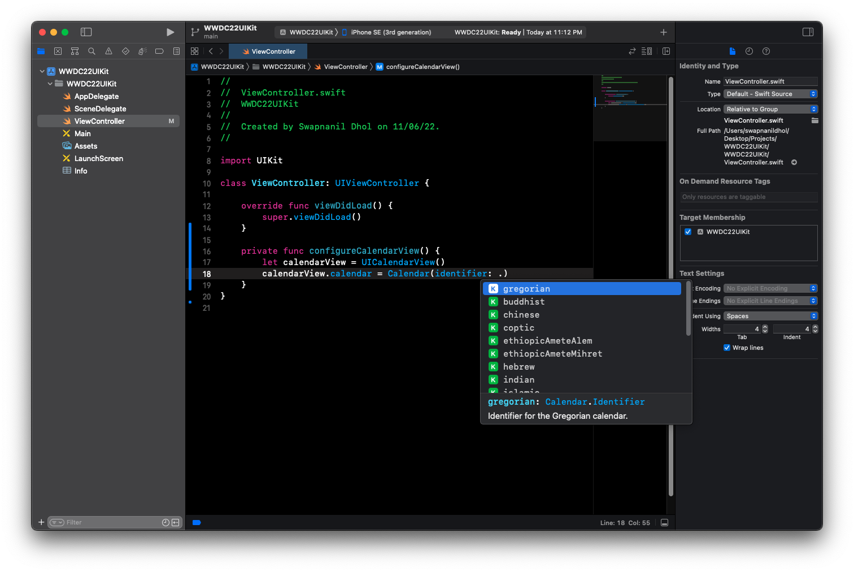
Task: Choose ethiopicAmeteAlem from the autocomplete list
Action: pos(582,341)
